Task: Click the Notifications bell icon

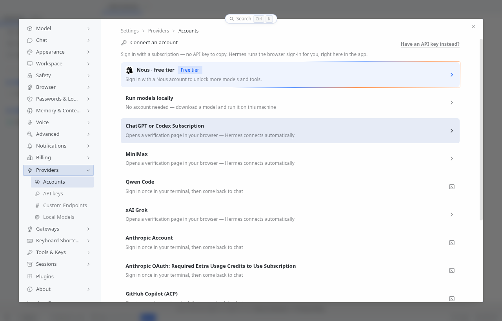Action: tap(30, 146)
